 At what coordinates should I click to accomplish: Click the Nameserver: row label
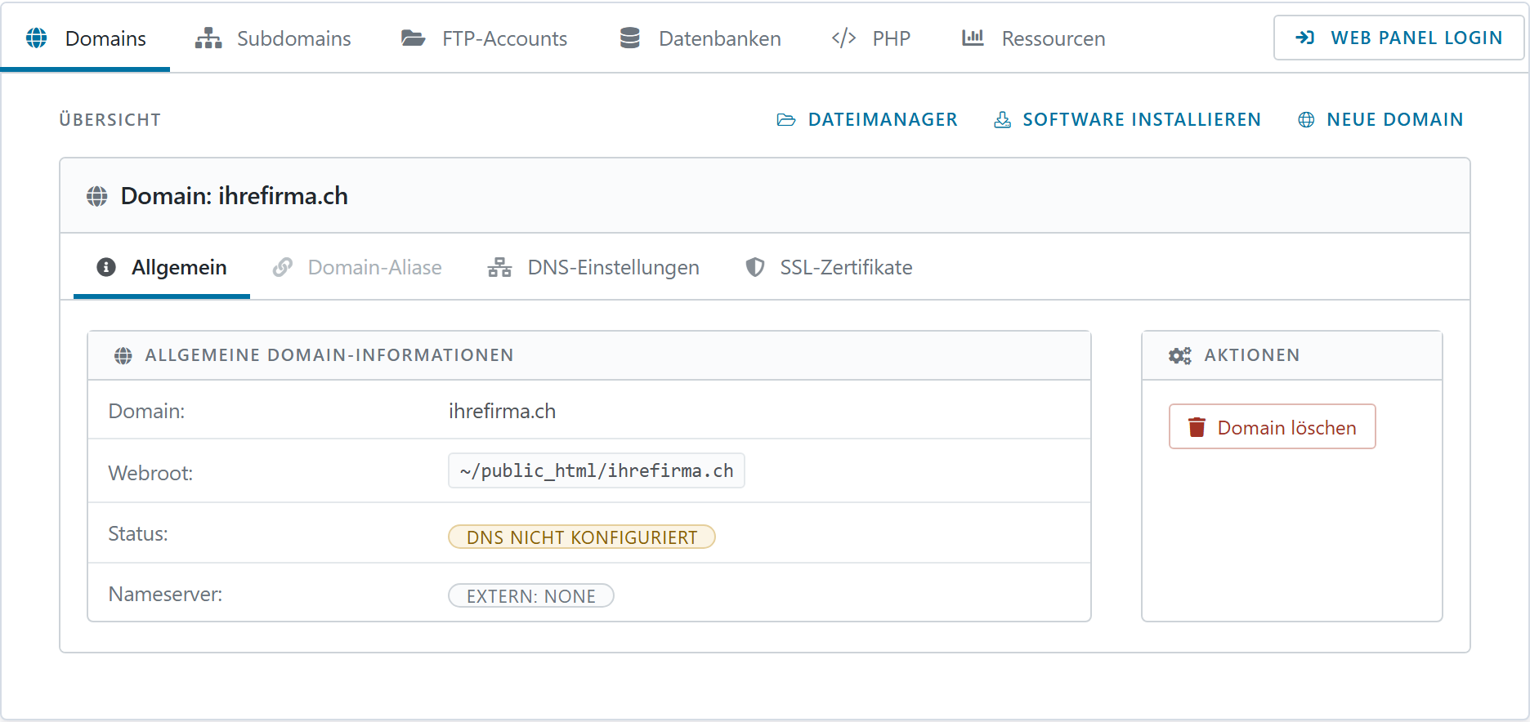click(x=165, y=594)
